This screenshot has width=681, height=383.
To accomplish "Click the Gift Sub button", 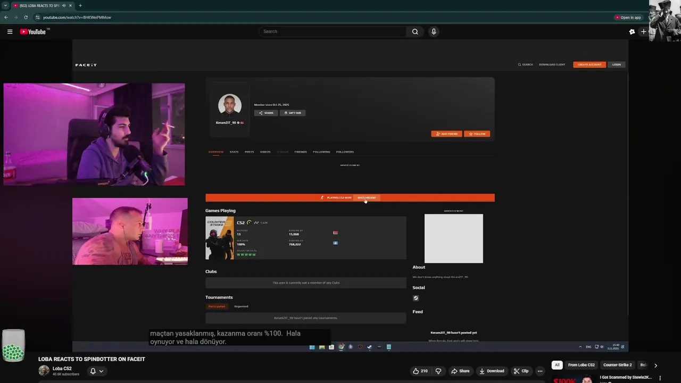I will 293,113.
